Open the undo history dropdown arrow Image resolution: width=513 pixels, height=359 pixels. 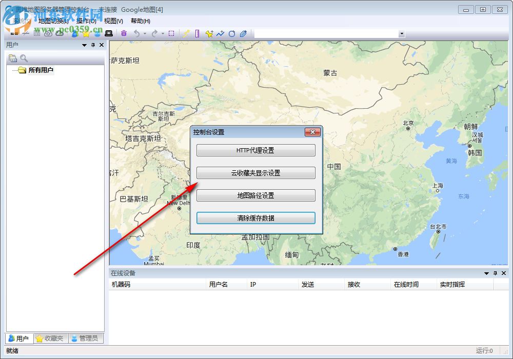click(x=145, y=33)
